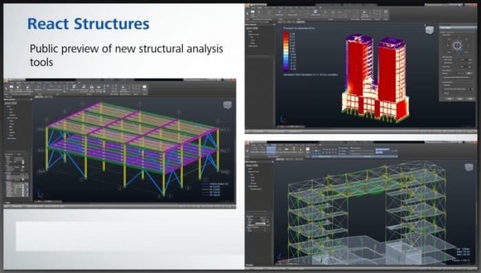Click the rightmost white ribbon icon in the wind simulation window
Image resolution: width=481 pixels, height=273 pixels.
[386, 12]
